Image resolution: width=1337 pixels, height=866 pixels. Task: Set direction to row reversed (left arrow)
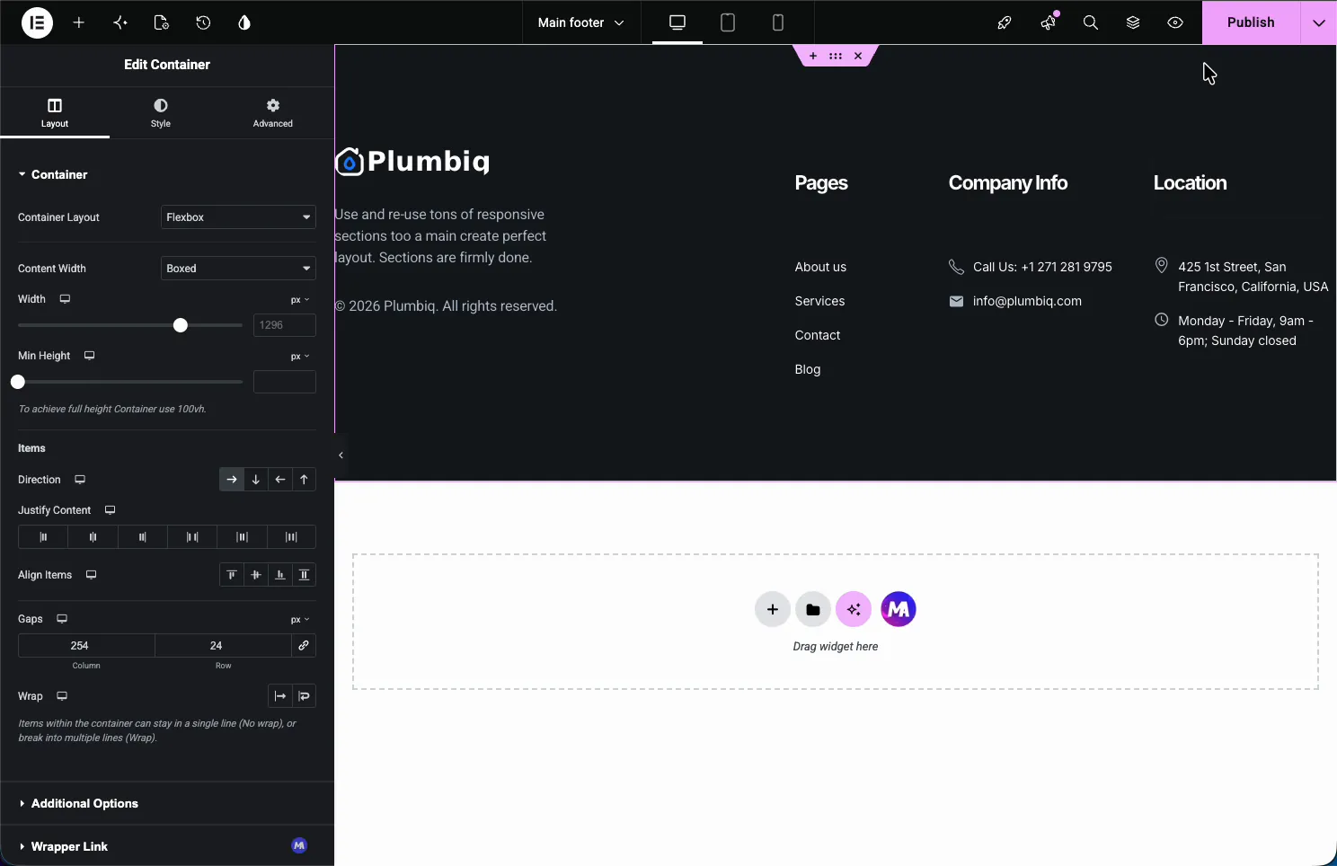coord(280,480)
